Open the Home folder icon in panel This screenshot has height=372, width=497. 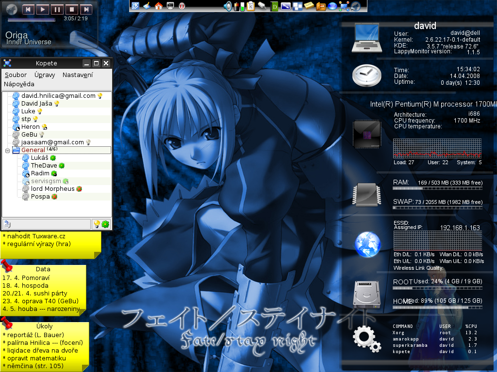pos(159,6)
